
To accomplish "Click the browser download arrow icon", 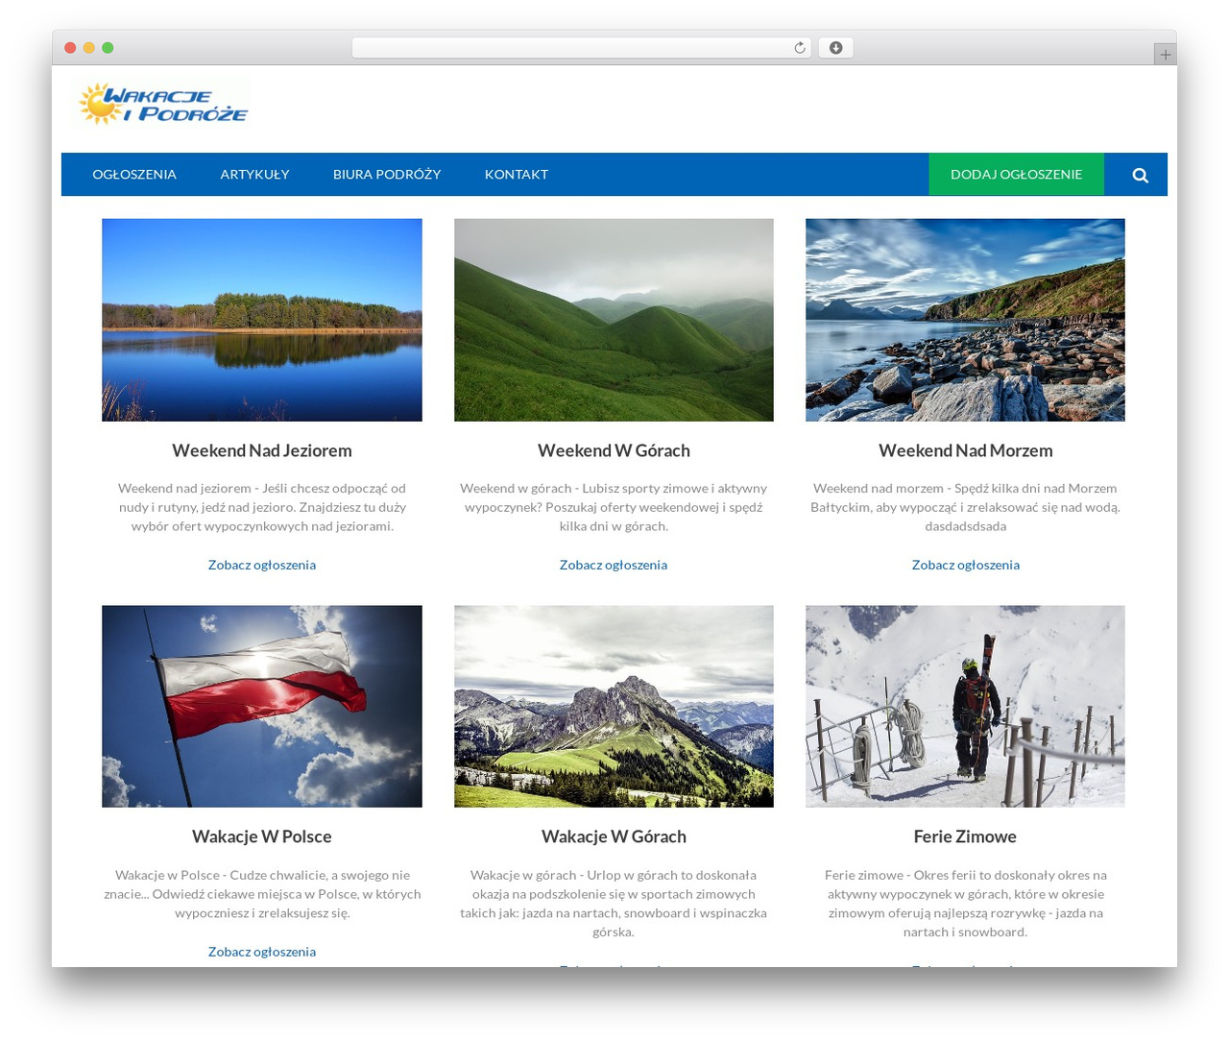I will pos(835,48).
